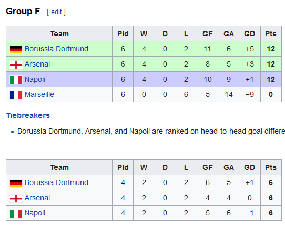The height and width of the screenshot is (227, 285).
Task: Open Borussia Dortmund link in tiebreaker table
Action: tap(57, 182)
